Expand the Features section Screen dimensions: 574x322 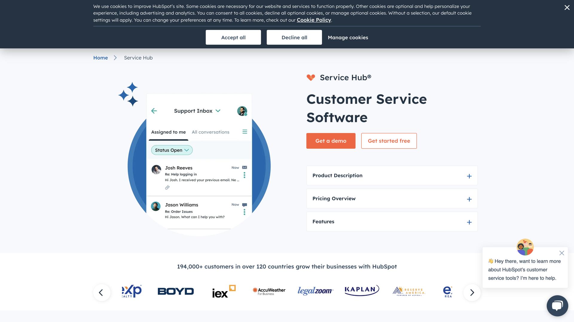pyautogui.click(x=469, y=222)
